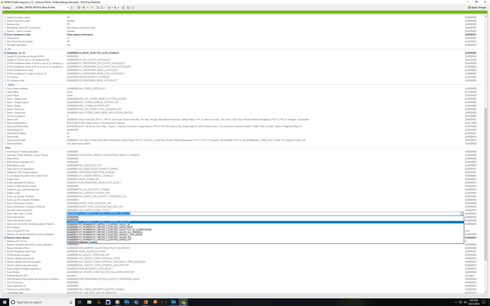
Task: Click the gear icon beside Force Stereo shuttering
Action: click(5, 88)
